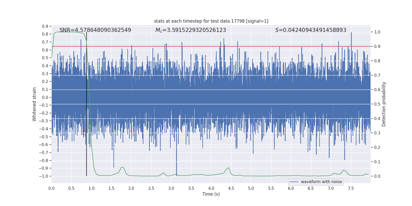
Task: Click the 0.0 tick on the Detection probability axis
Action: click(x=377, y=176)
